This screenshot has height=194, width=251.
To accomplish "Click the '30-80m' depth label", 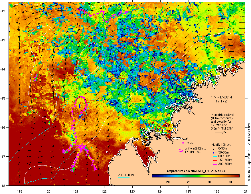I will (x=223, y=152).
